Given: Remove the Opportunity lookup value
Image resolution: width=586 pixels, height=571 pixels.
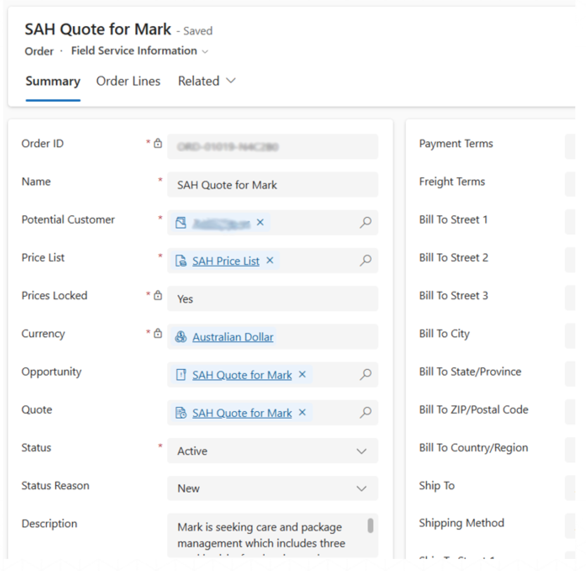Looking at the screenshot, I should 302,375.
